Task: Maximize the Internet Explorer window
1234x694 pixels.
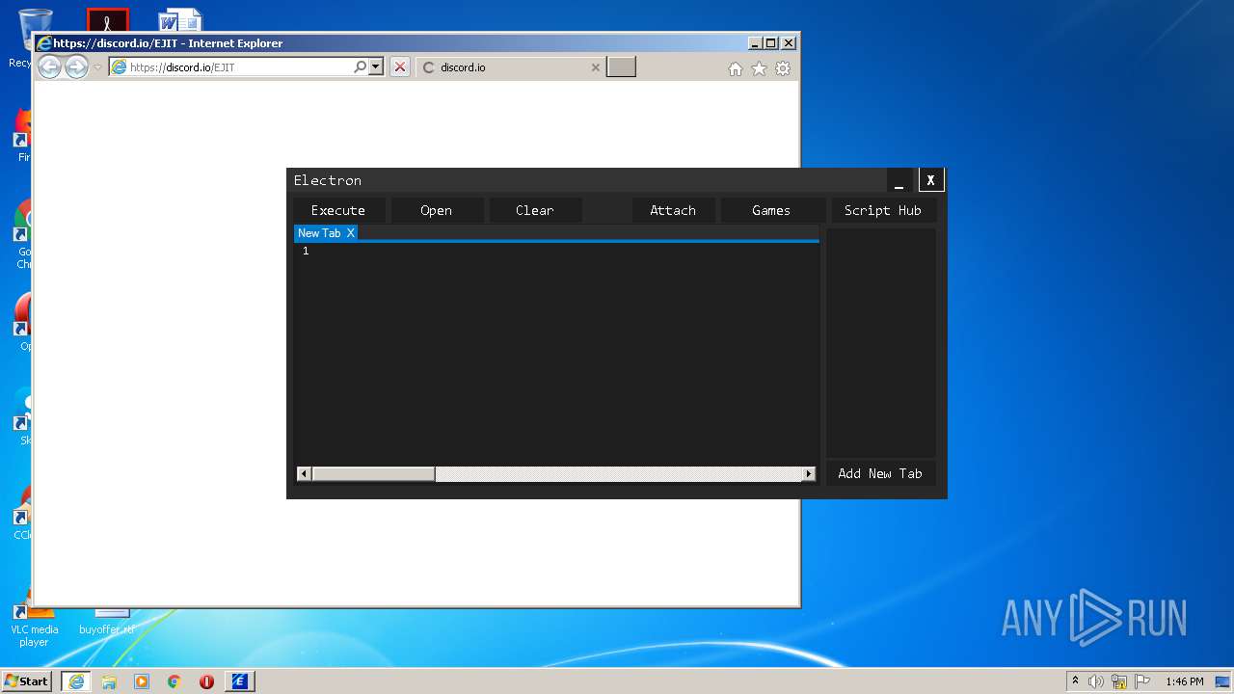Action: (770, 43)
